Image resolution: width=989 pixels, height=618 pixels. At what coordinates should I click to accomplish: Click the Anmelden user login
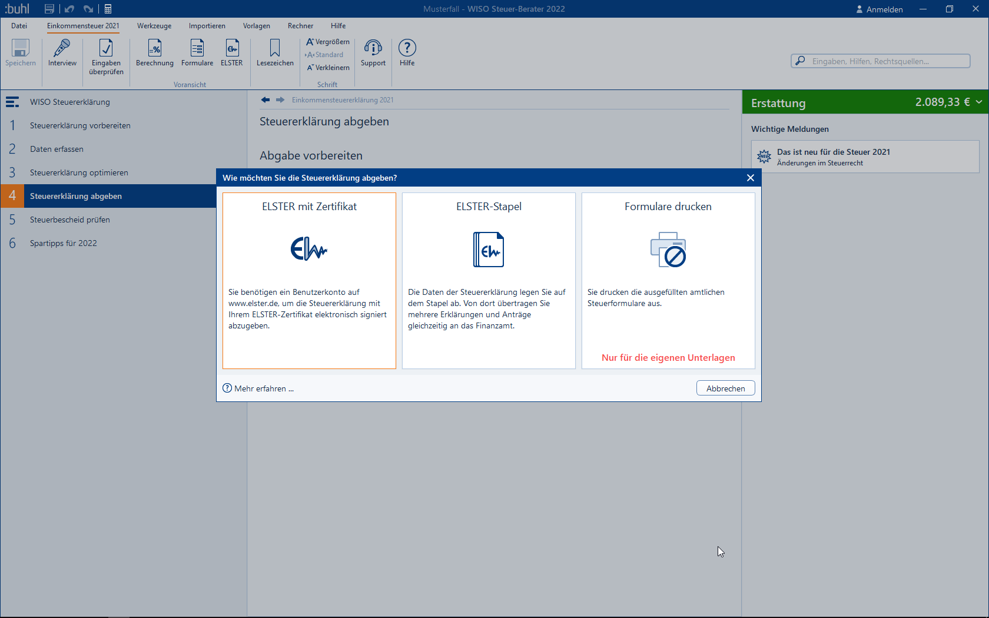pyautogui.click(x=880, y=9)
